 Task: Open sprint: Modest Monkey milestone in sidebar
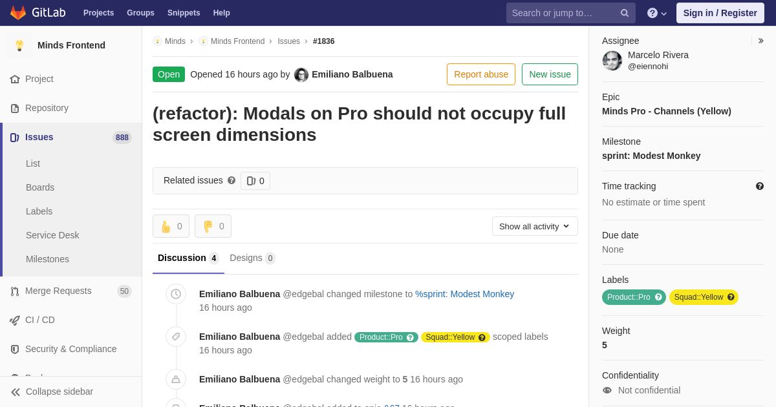pyautogui.click(x=651, y=156)
